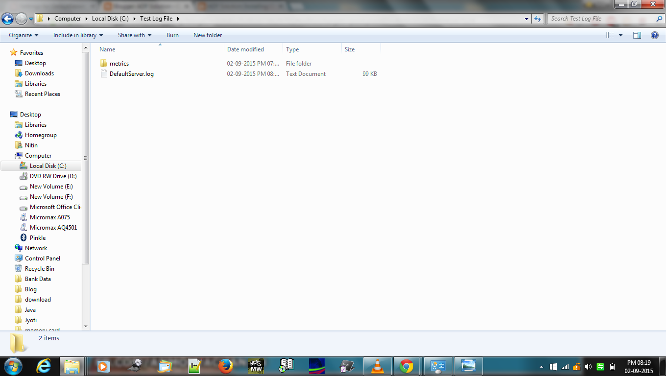Open the Blog folder in the tree

pos(31,289)
